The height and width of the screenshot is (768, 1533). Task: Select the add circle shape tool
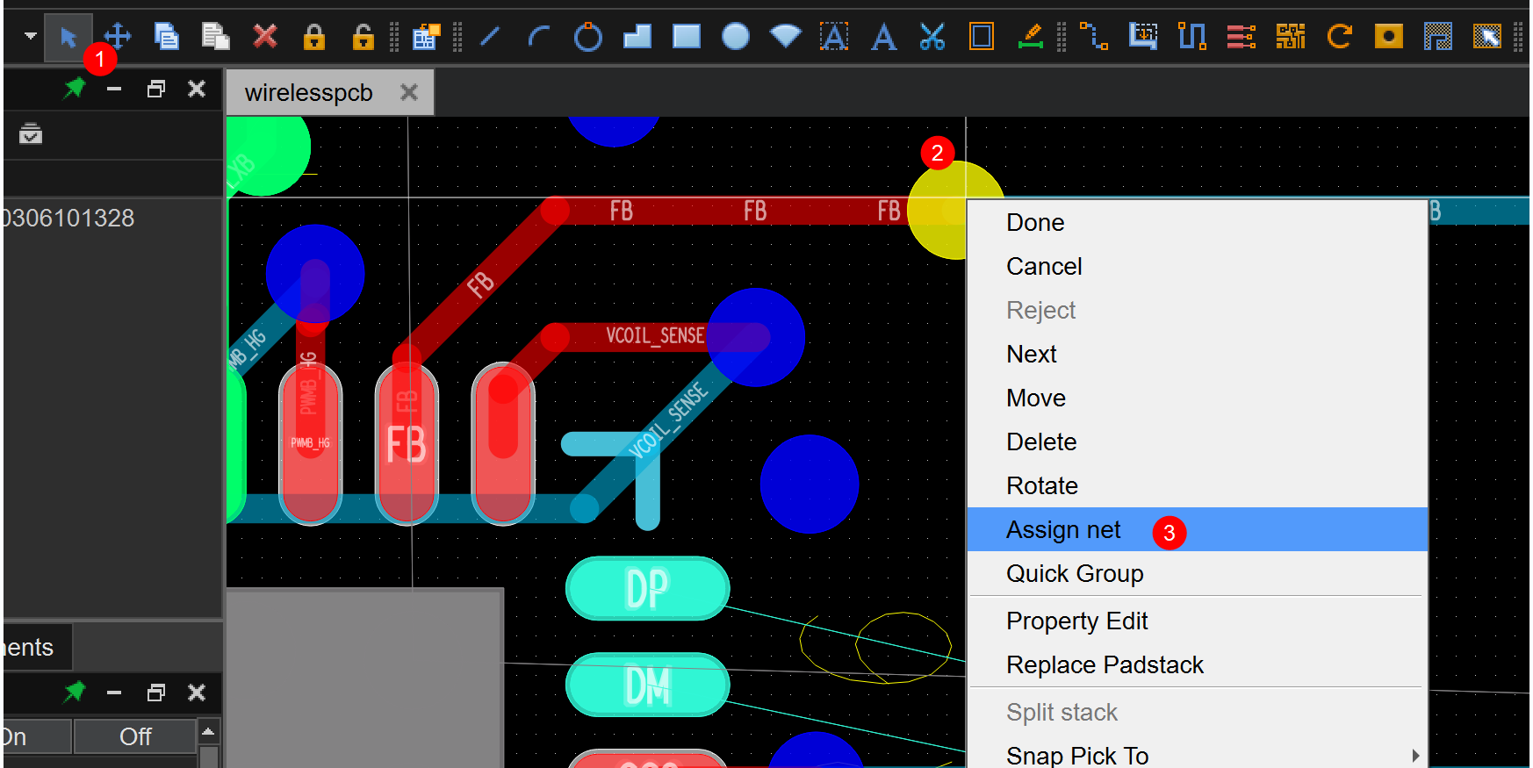pos(587,37)
